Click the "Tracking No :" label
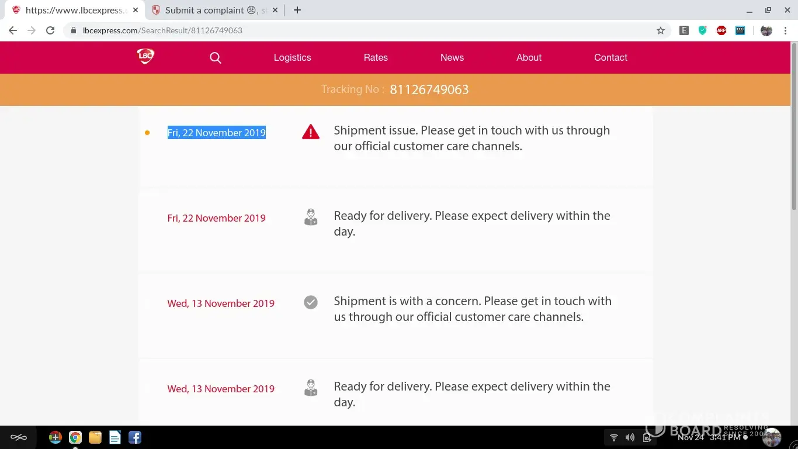The image size is (798, 449). tap(353, 89)
